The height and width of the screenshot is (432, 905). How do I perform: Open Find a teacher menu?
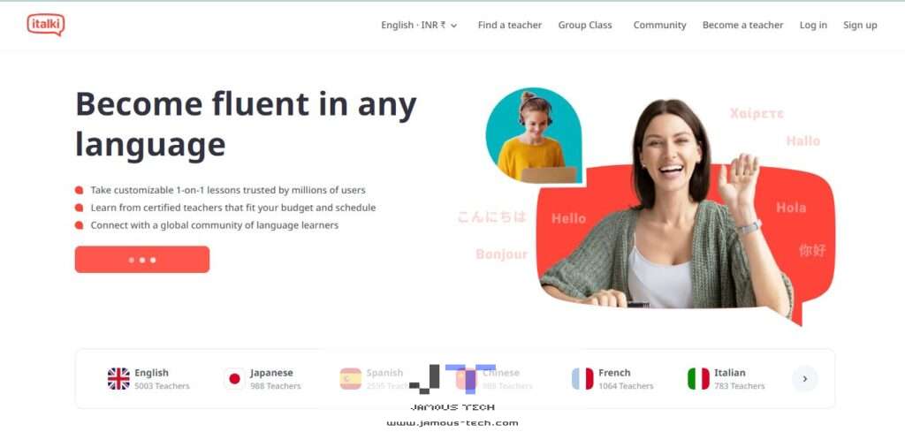click(510, 26)
